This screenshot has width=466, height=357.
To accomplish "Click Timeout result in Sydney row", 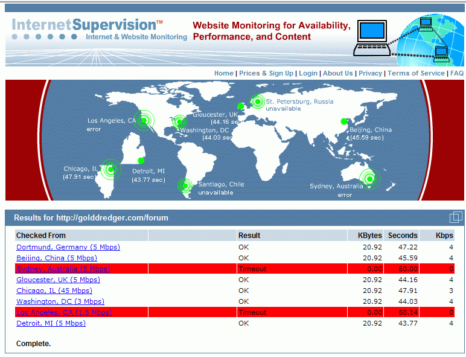I will 252,269.
